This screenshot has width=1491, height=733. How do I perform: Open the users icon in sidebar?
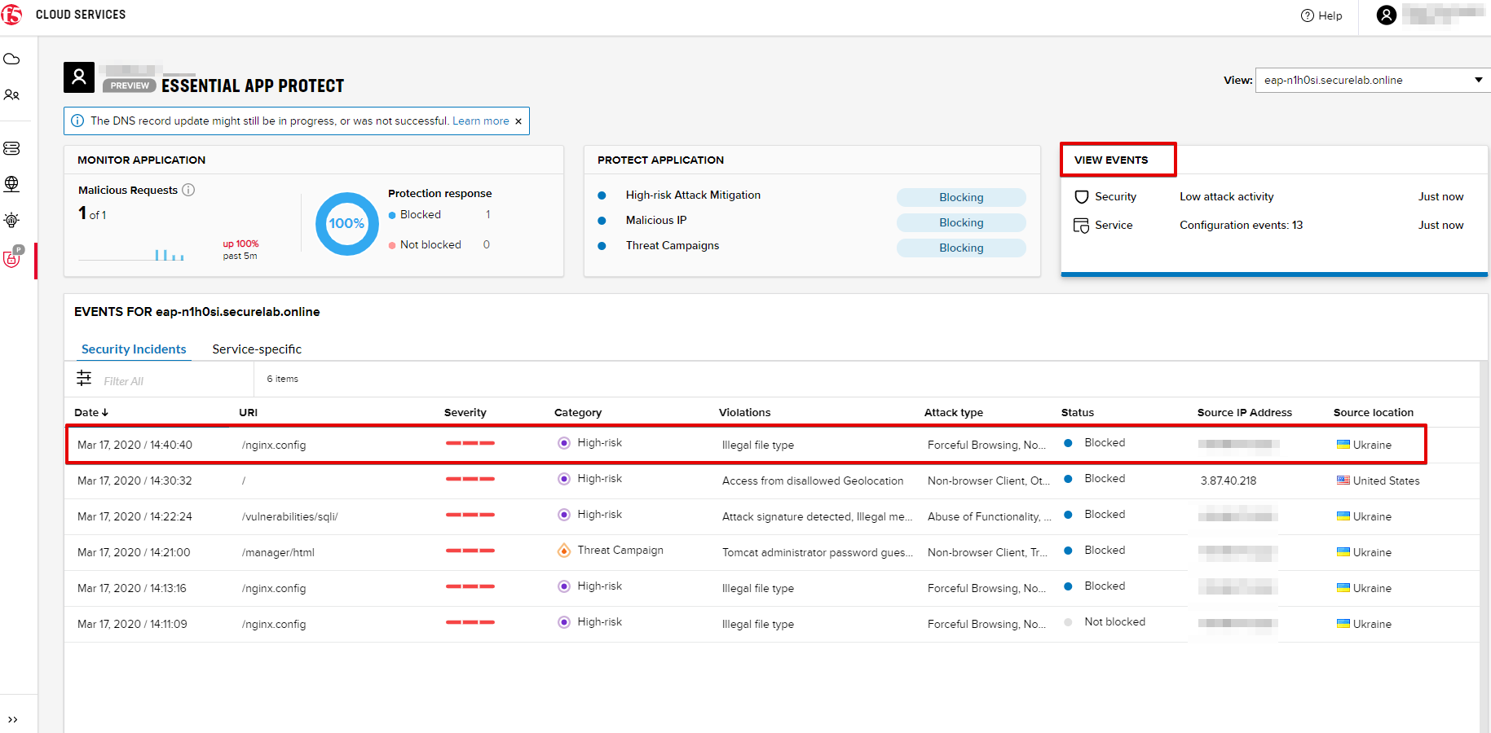(11, 95)
